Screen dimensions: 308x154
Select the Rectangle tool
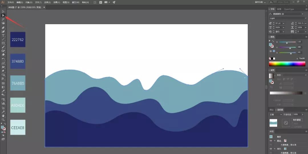tap(3, 43)
